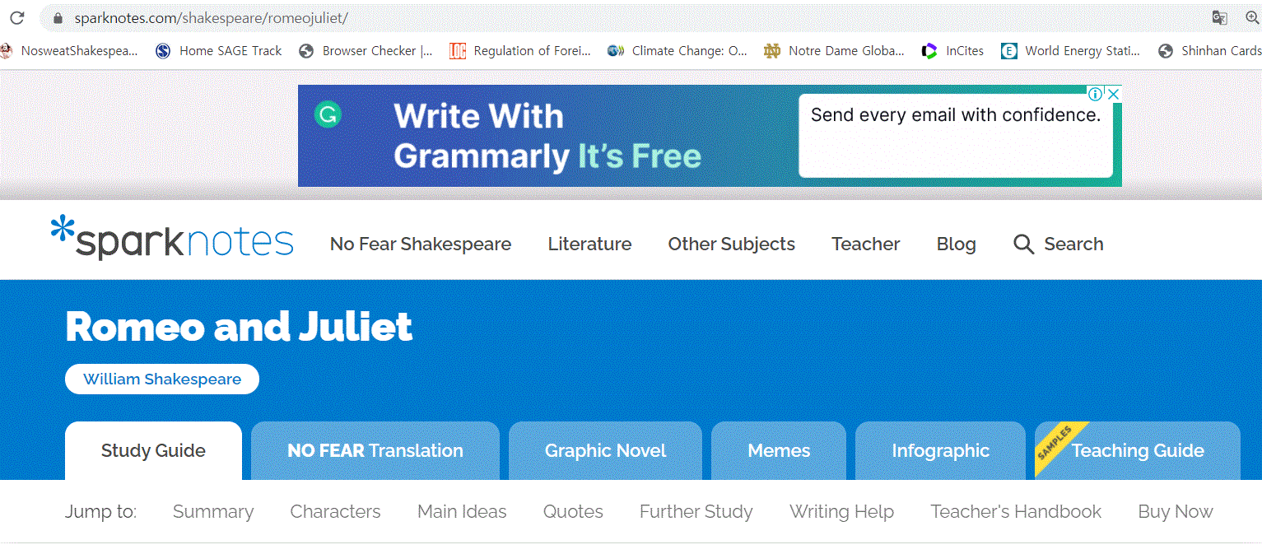The width and height of the screenshot is (1262, 554).
Task: Reload the page with the refresh icon
Action: (x=16, y=17)
